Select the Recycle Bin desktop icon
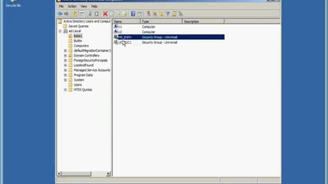Screen dimensions: 328x184 (13, 4)
